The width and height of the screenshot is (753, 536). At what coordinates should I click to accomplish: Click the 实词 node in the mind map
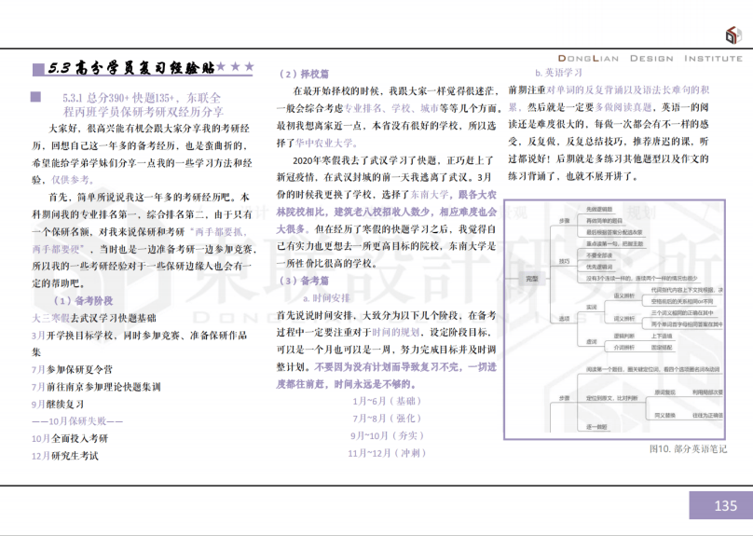(x=591, y=306)
